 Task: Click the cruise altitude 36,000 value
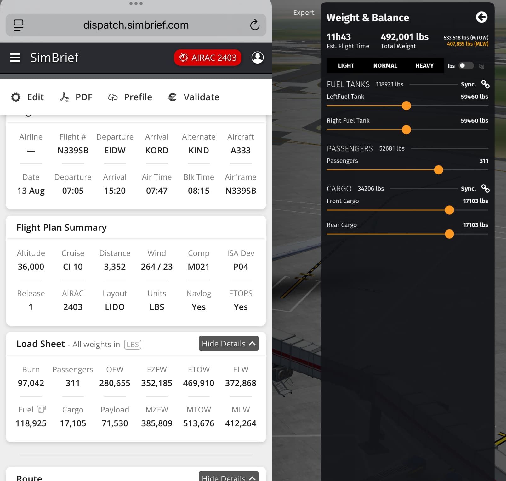31,267
